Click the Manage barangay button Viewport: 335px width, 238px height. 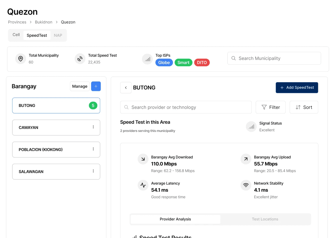click(80, 86)
